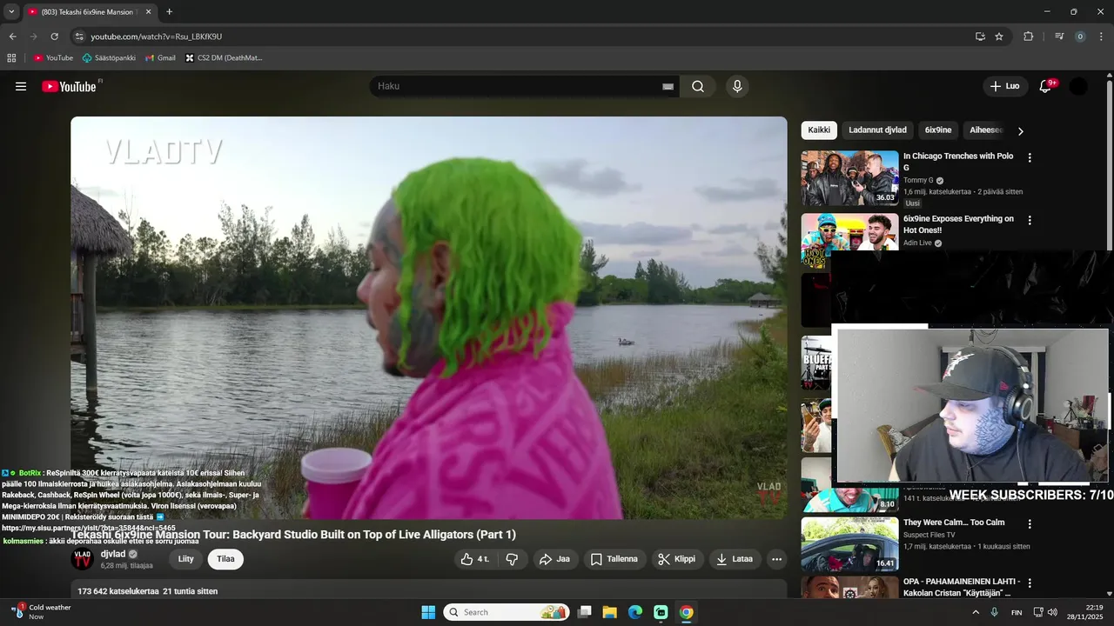Screen dimensions: 1114x626
Task: Open the Chrome profile avatar in toolbar
Action: [x=1080, y=37]
